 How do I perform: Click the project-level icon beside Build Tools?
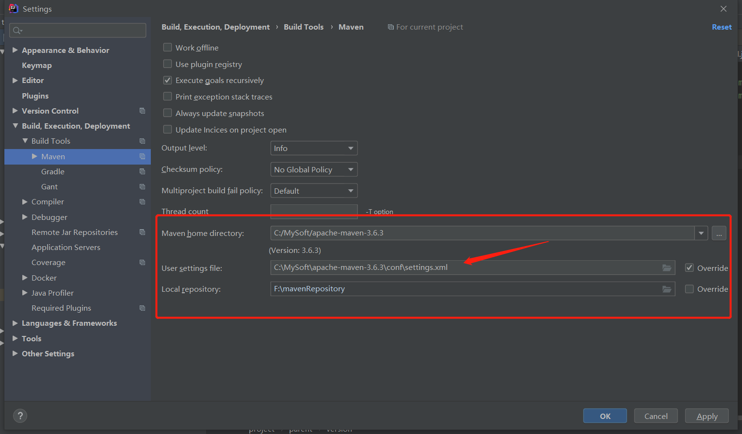(142, 141)
